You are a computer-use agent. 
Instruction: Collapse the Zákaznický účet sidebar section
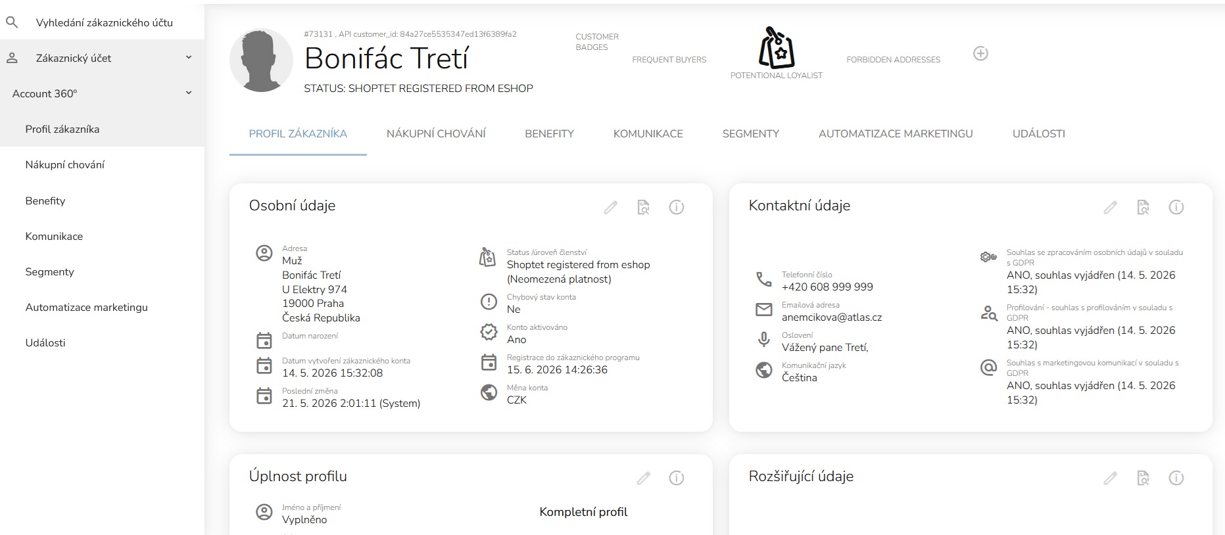pyautogui.click(x=189, y=58)
